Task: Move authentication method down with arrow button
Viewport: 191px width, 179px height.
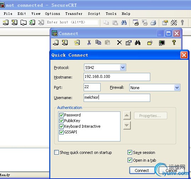Action: point(127,125)
